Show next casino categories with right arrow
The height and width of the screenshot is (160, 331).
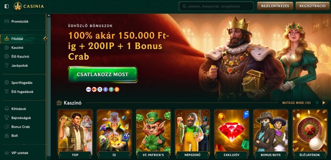click(324, 103)
